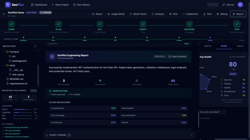
Task: Click the PLAN stage checkmark icon
Action: [59, 24]
